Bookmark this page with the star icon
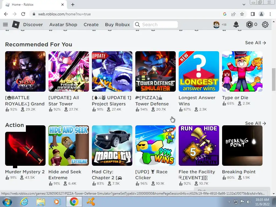This screenshot has width=276, height=207. (x=242, y=14)
